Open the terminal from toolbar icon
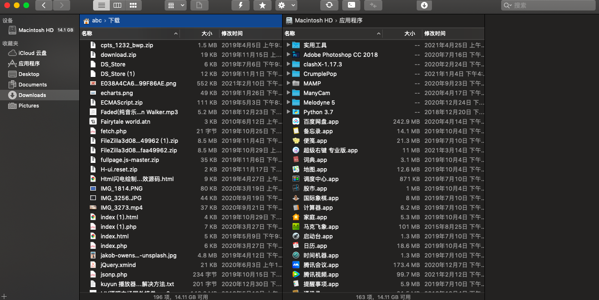Image resolution: width=599 pixels, height=300 pixels. point(351,5)
